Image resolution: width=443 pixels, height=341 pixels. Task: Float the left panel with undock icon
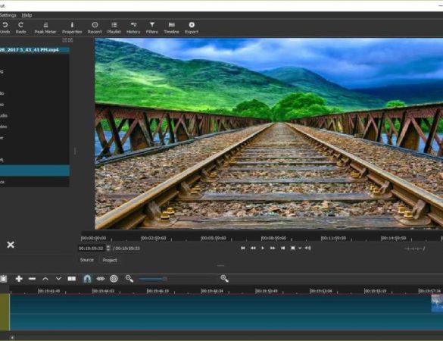pyautogui.click(x=64, y=40)
